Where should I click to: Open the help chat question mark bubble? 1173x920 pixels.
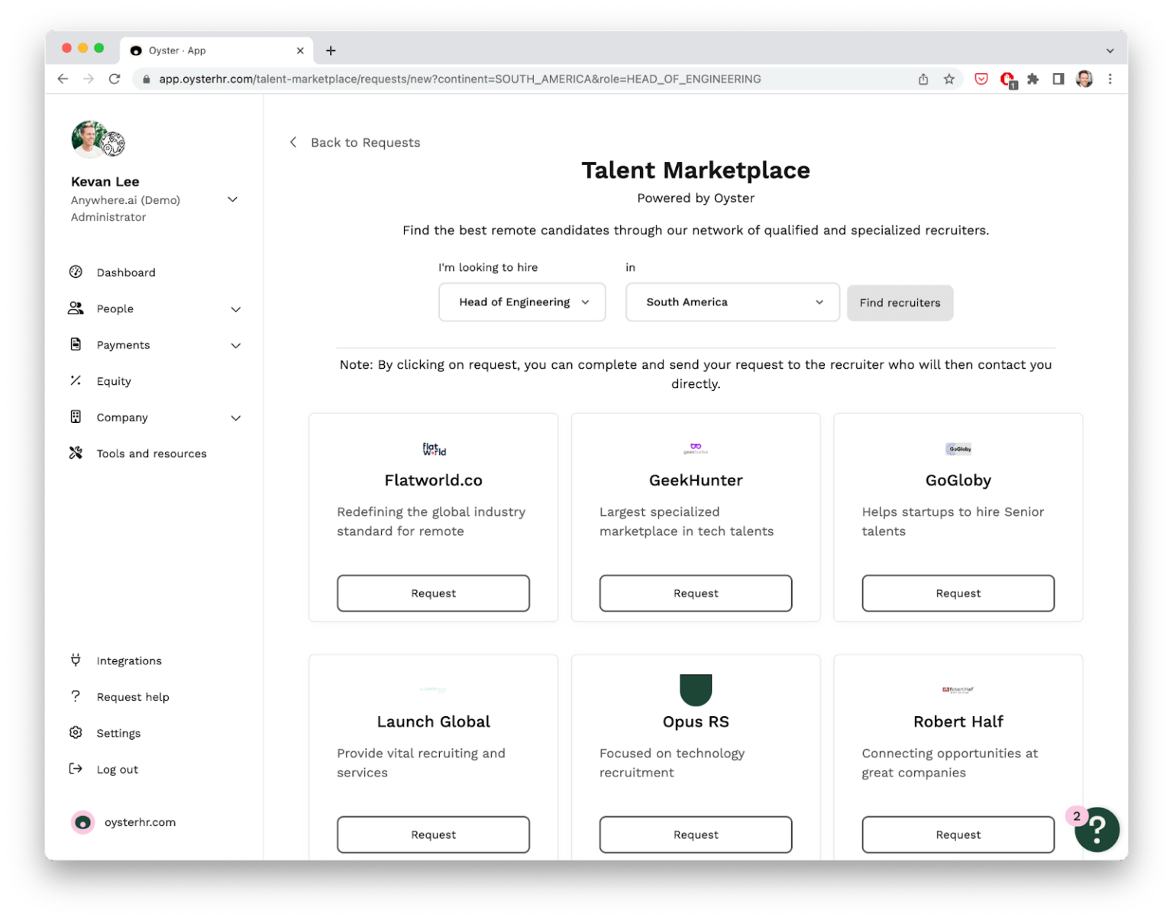(1097, 828)
